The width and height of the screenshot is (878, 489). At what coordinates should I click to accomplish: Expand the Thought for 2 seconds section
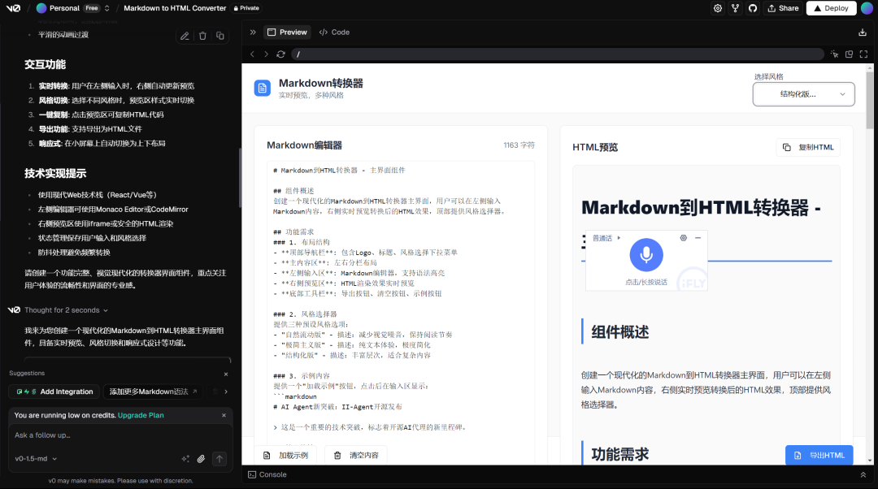(x=66, y=310)
